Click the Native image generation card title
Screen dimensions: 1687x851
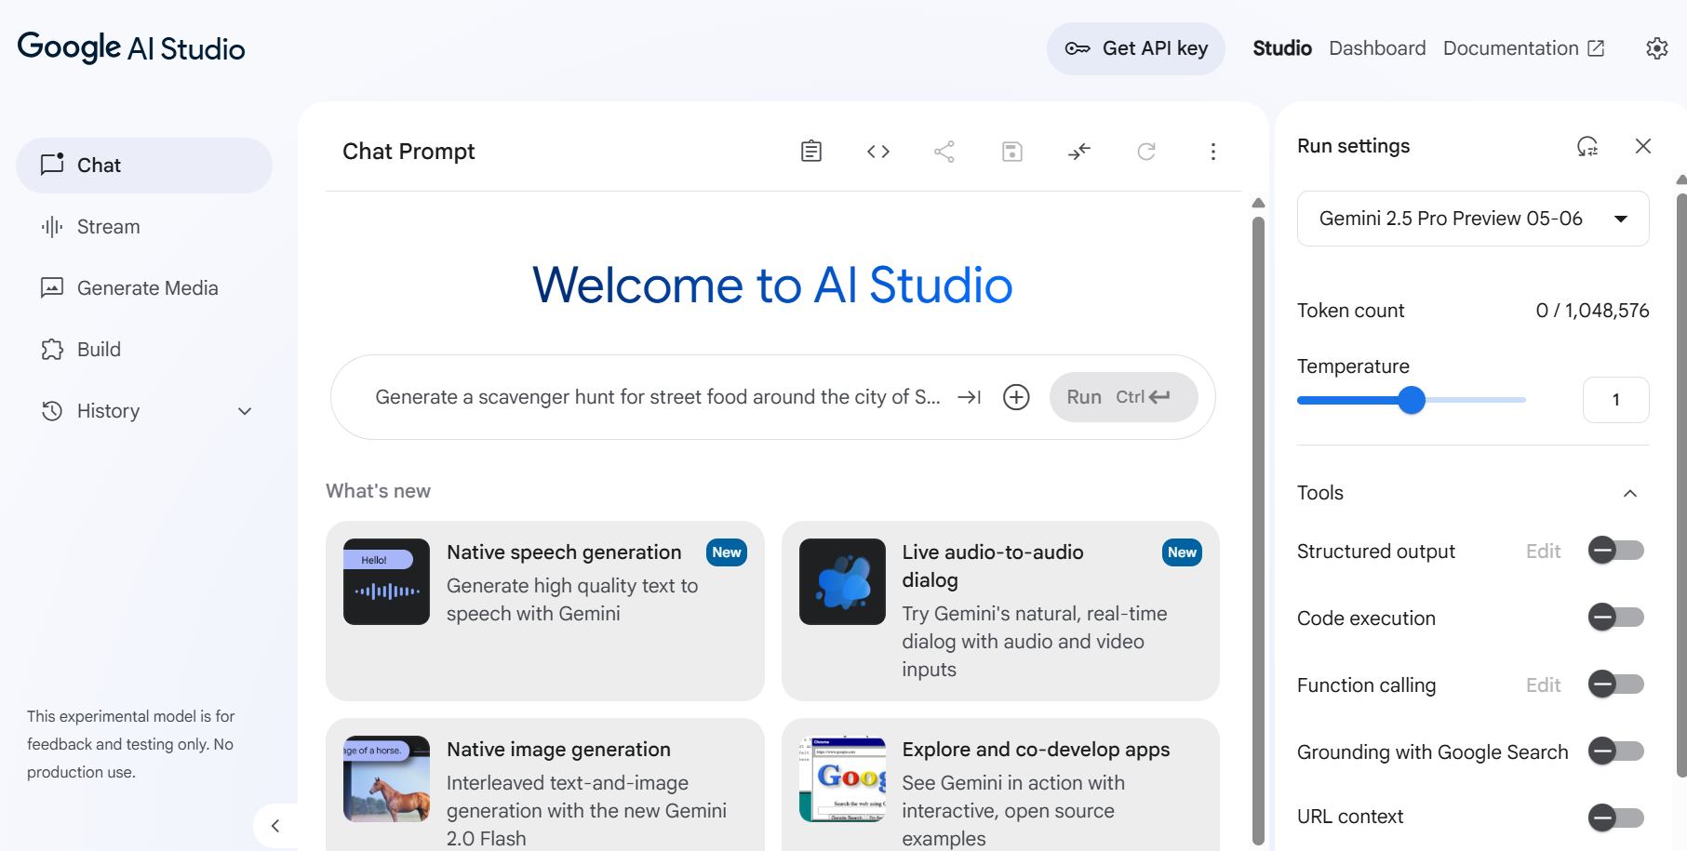point(558,750)
